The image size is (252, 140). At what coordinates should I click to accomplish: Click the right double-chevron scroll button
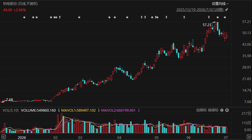249,137
